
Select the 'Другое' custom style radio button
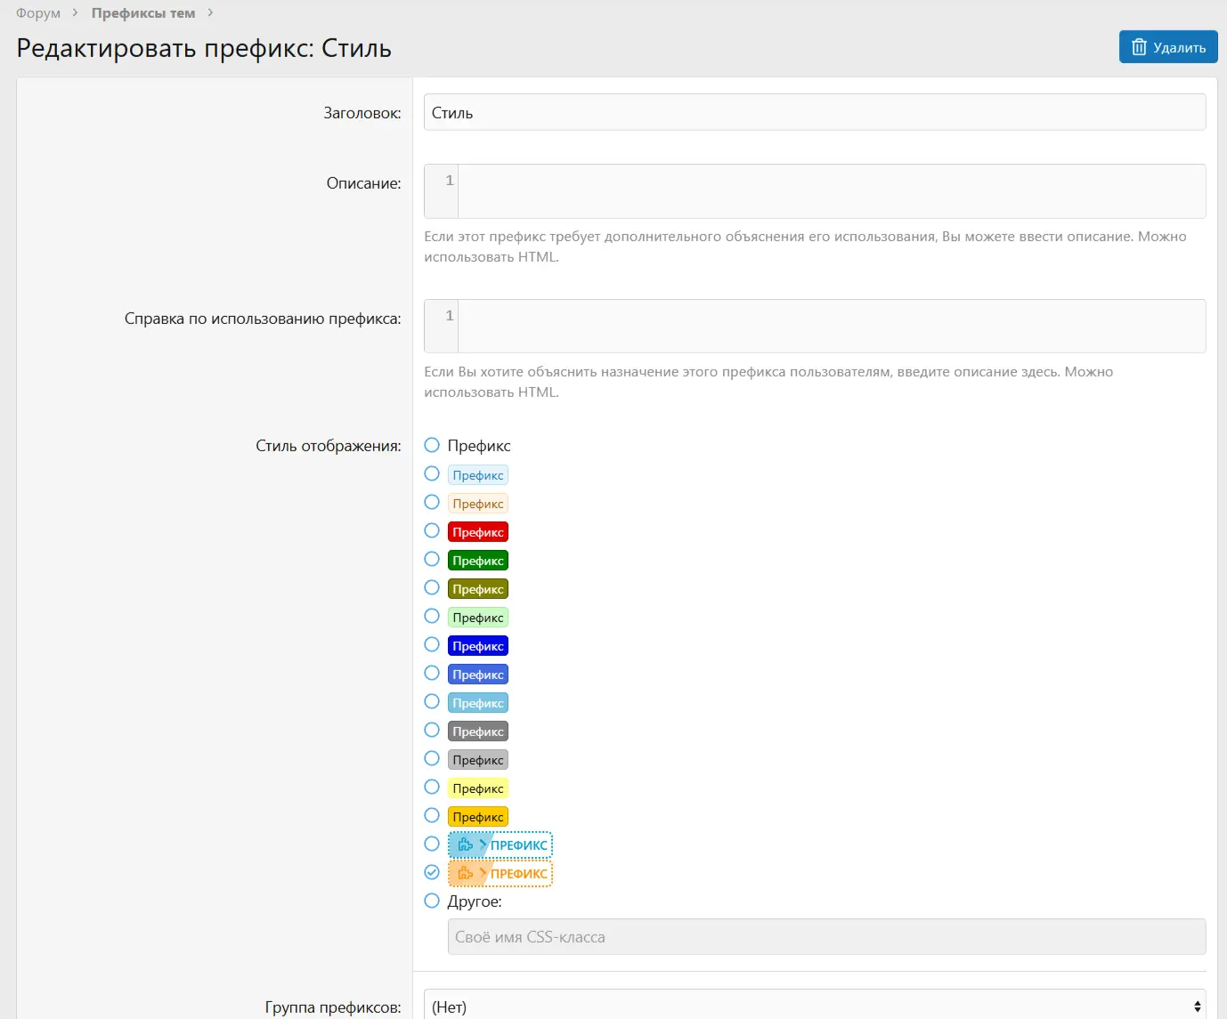tap(432, 901)
